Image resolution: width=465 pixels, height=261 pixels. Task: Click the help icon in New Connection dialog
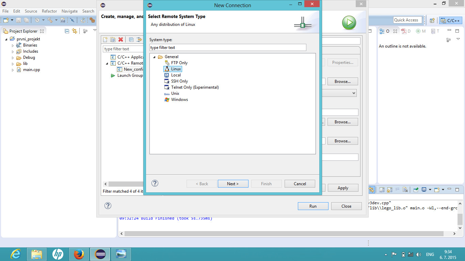(x=155, y=184)
